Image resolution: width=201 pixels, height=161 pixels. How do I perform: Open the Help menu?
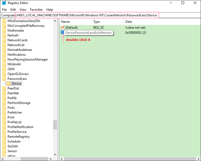click(50, 10)
